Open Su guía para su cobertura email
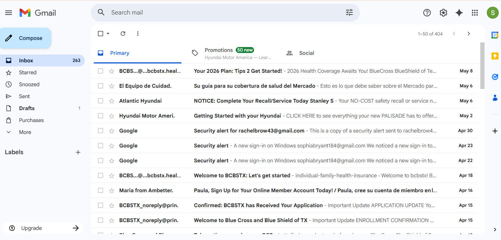The image size is (501, 240). click(284, 86)
